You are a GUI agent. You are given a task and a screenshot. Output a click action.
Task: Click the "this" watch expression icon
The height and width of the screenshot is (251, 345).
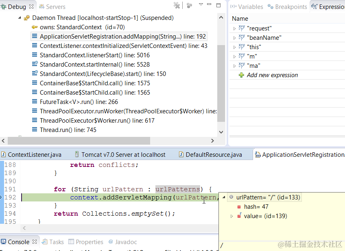point(242,47)
